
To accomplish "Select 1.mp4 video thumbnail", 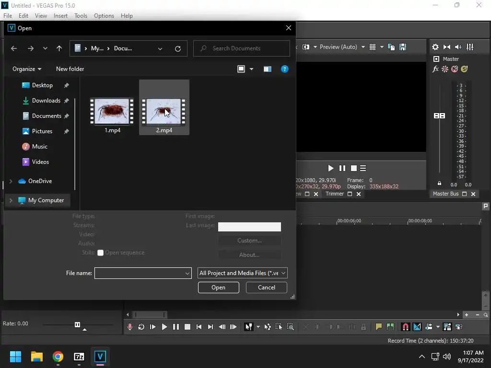I will coord(112,111).
